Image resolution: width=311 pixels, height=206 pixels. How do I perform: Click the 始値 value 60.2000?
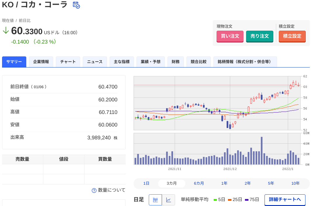[x=108, y=100]
